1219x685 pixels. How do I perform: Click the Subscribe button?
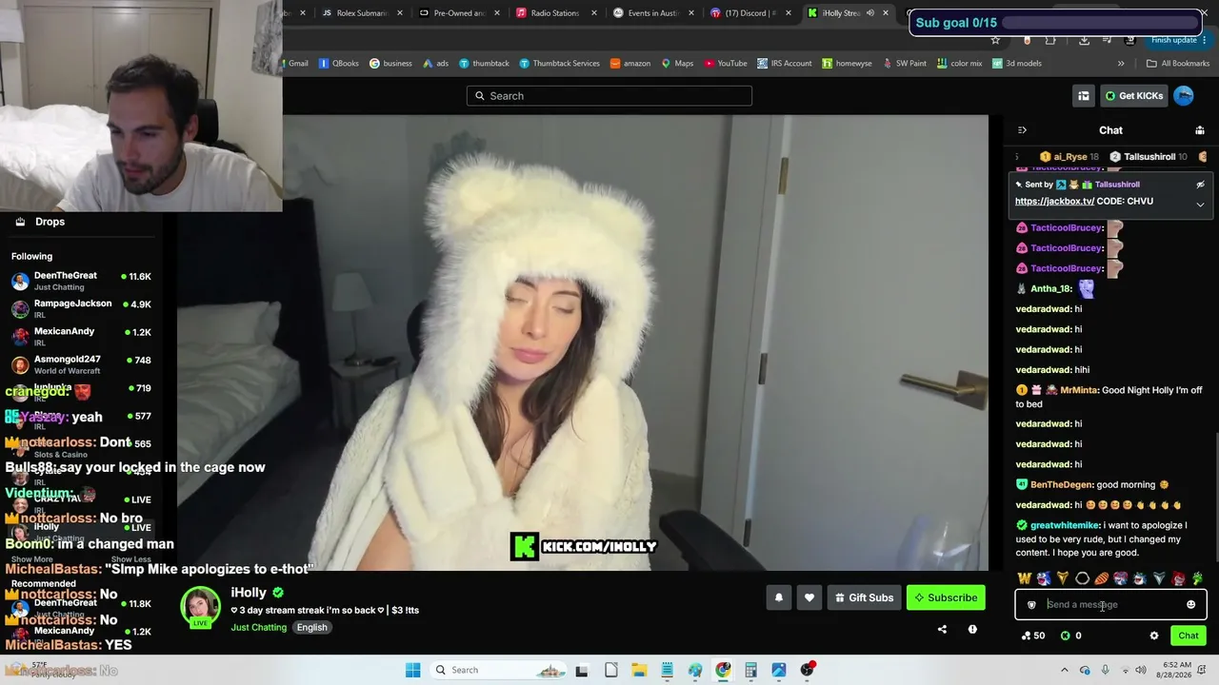click(946, 597)
